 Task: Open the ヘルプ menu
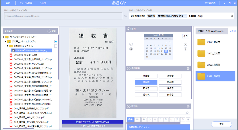(x=43, y=3)
